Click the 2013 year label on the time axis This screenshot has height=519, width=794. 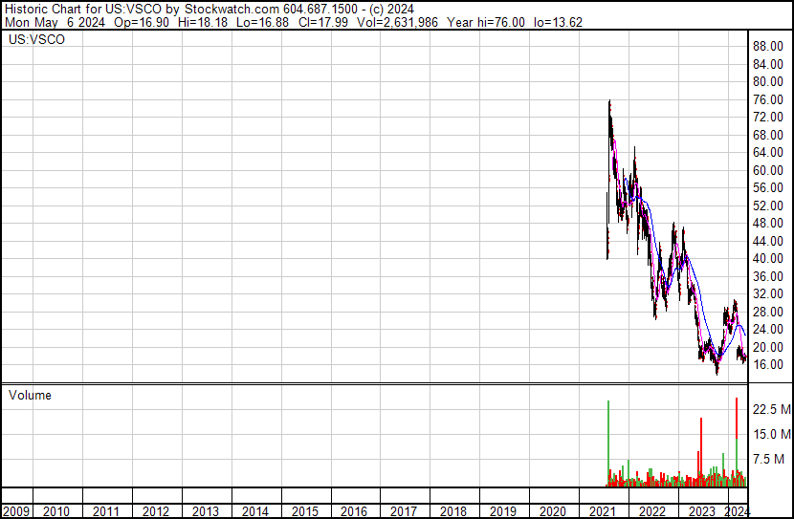coord(205,511)
